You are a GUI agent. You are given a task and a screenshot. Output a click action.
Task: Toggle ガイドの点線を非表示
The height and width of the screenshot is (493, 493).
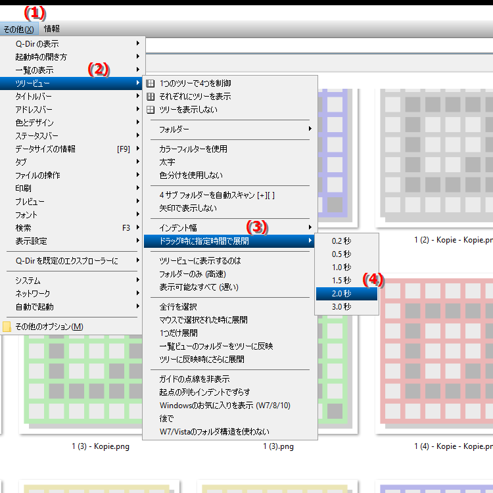click(x=230, y=379)
